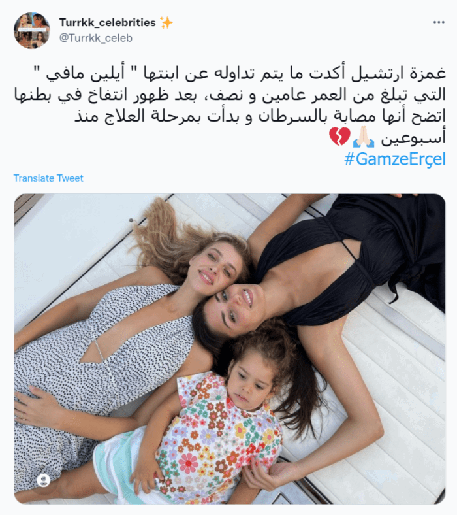
Task: Click Translate Tweet
Action: point(48,178)
